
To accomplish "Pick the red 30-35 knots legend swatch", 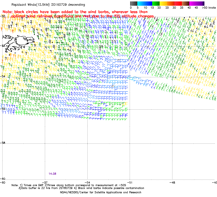I will [x=178, y=3].
